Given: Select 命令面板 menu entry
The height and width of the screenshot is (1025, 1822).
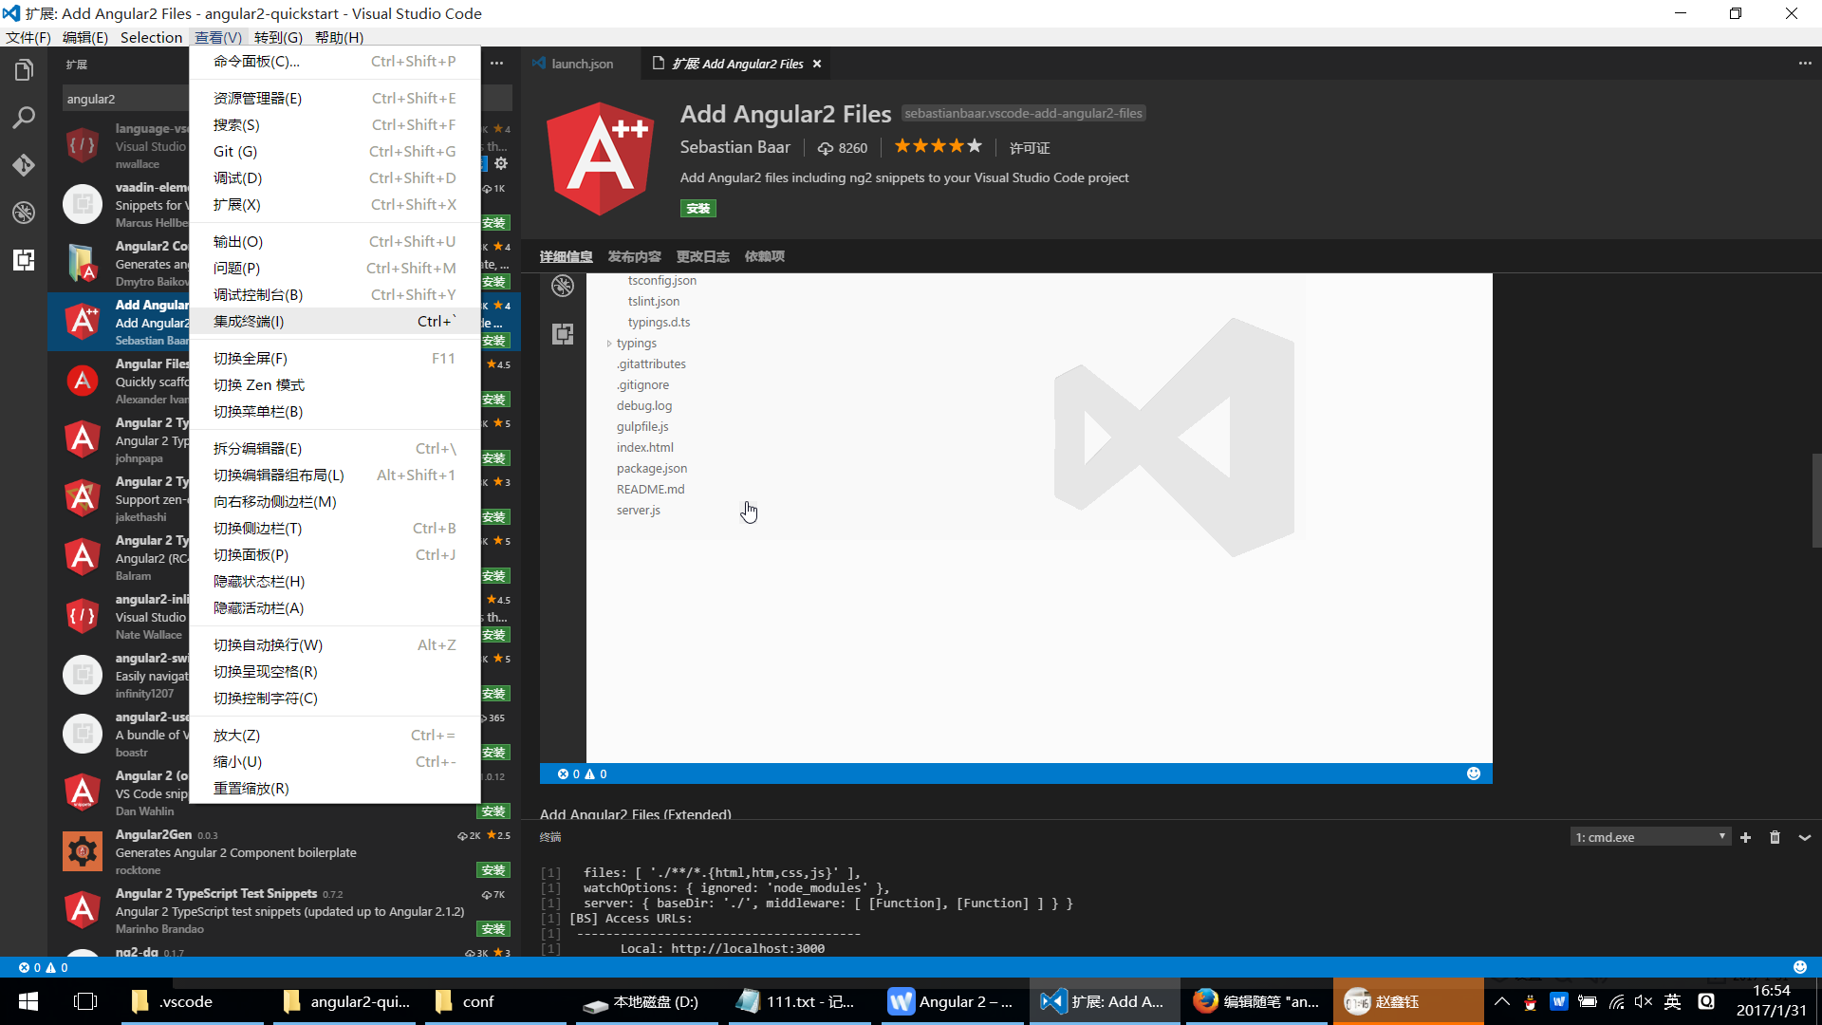Looking at the screenshot, I should [334, 61].
